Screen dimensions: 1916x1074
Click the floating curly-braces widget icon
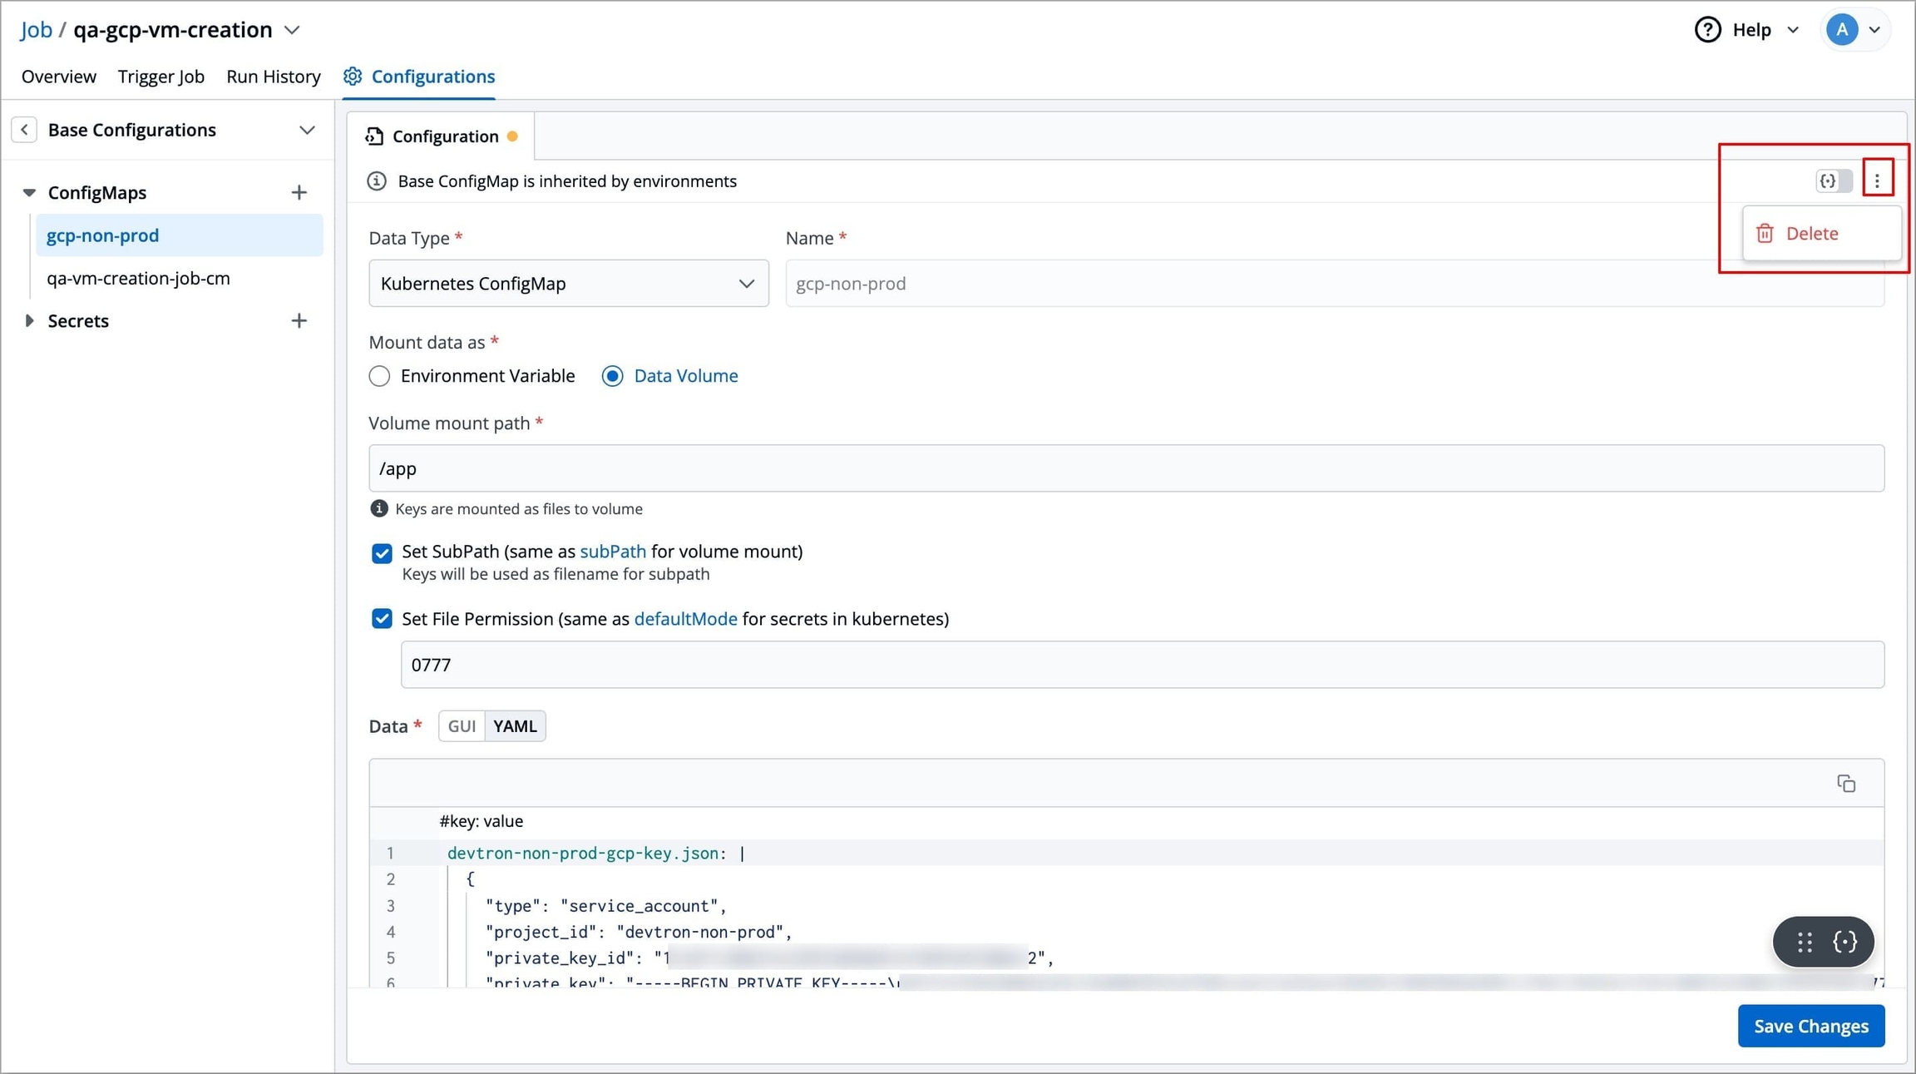1844,942
